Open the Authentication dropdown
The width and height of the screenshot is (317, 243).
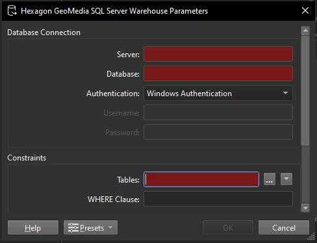point(218,93)
